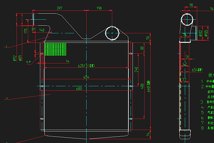
Task: Click the 640 overall height dimension
Action: (x=148, y=86)
